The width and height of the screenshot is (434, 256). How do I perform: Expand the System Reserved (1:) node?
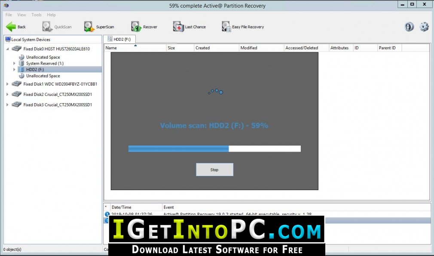pyautogui.click(x=14, y=63)
